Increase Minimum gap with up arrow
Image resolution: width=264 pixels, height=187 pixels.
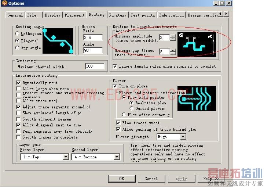pos(173,50)
